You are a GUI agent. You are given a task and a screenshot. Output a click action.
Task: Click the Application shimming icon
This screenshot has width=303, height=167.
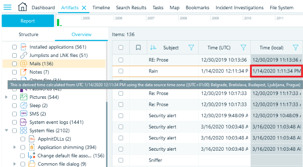[32, 147]
